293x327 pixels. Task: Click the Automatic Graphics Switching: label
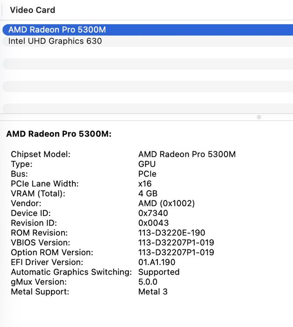click(x=71, y=272)
